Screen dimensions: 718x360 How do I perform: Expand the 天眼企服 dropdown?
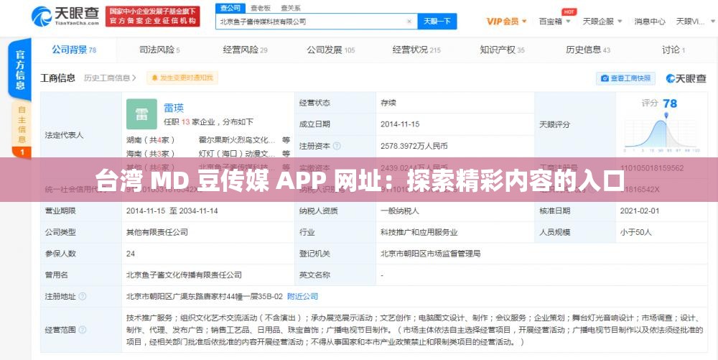coord(602,22)
